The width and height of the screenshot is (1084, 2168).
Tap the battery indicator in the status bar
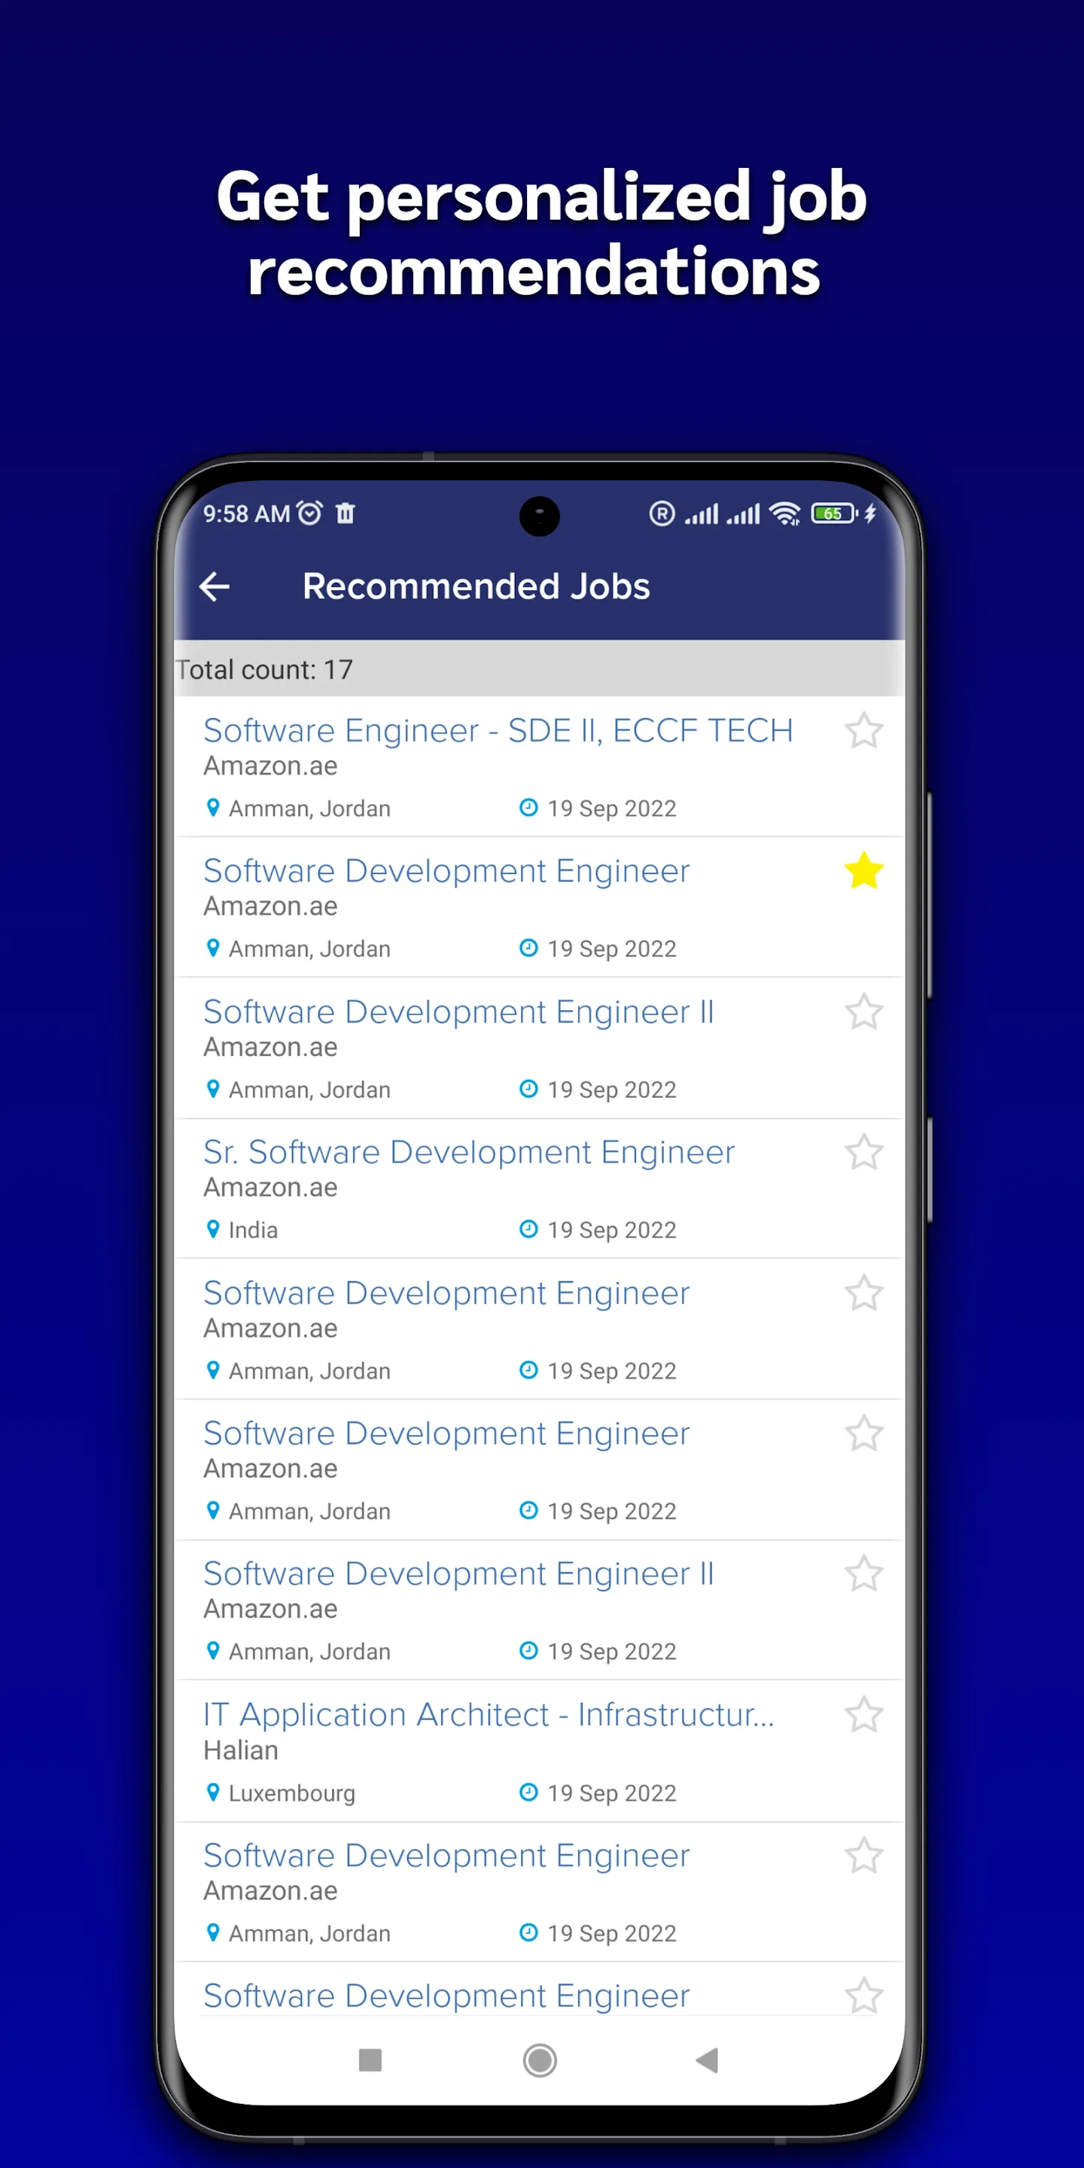pyautogui.click(x=834, y=513)
